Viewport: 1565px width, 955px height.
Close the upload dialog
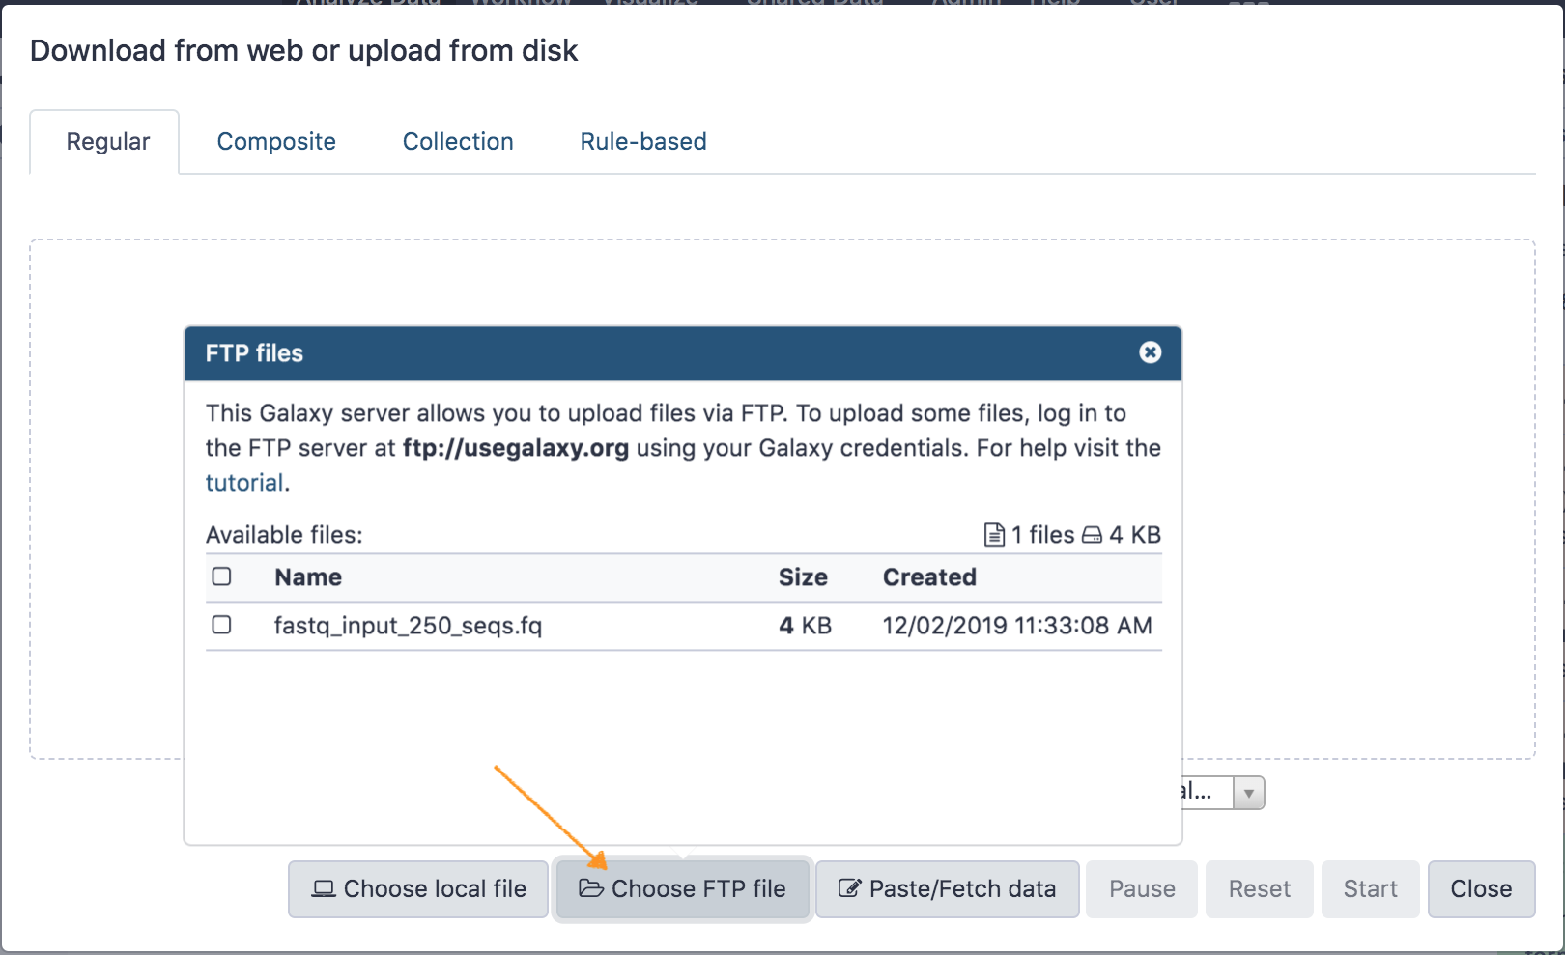(x=1481, y=889)
